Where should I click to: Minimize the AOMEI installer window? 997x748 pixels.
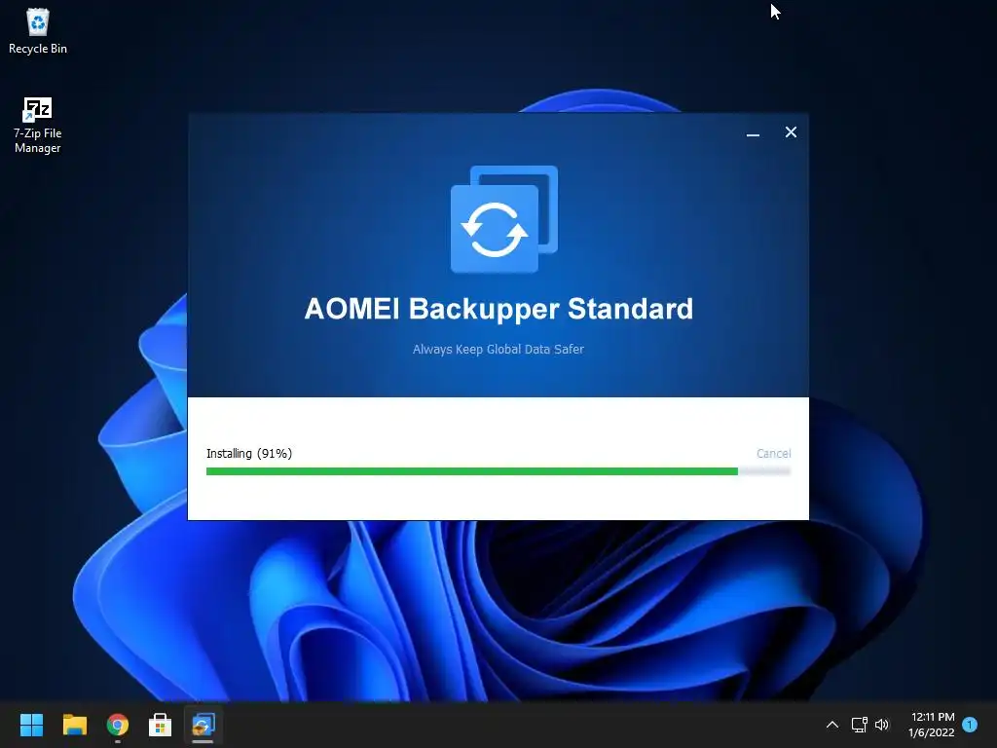click(753, 132)
